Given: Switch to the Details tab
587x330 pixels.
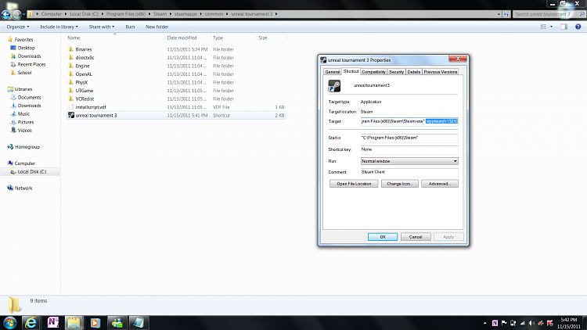Looking at the screenshot, I should [x=414, y=72].
